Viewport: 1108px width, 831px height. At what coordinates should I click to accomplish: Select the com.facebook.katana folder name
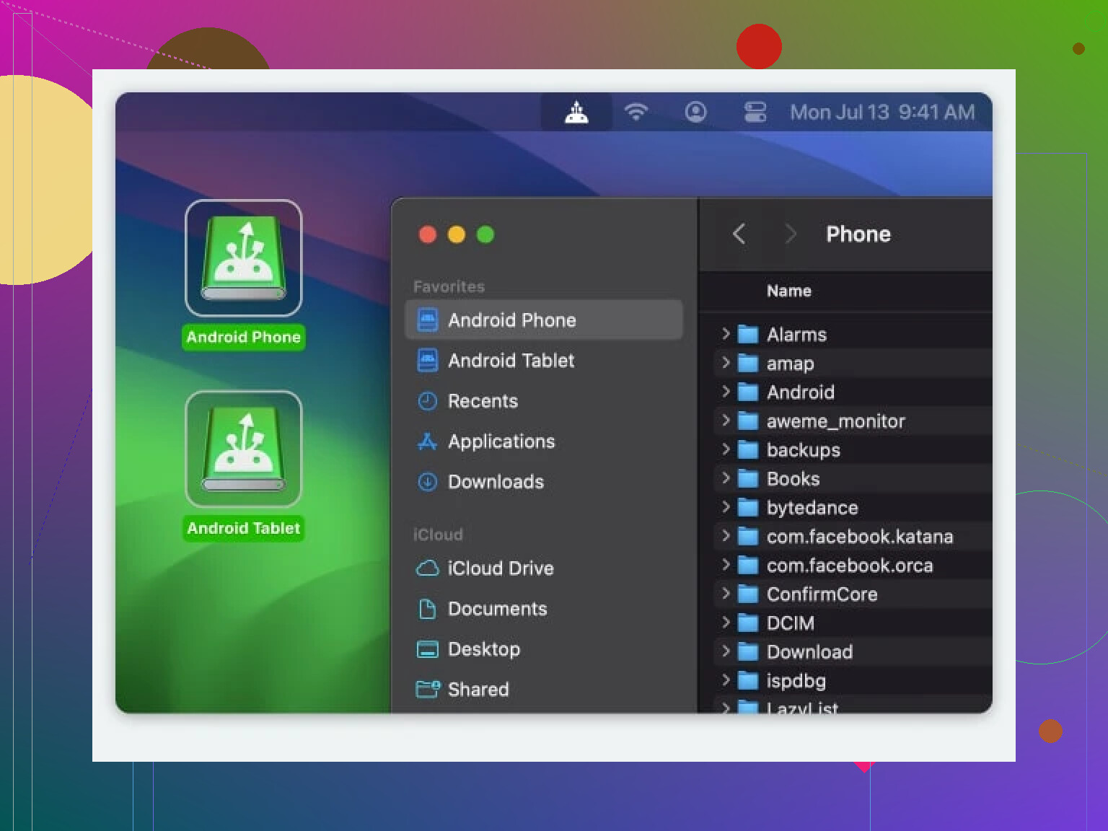(860, 537)
